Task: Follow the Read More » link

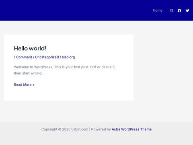Action: click(24, 85)
